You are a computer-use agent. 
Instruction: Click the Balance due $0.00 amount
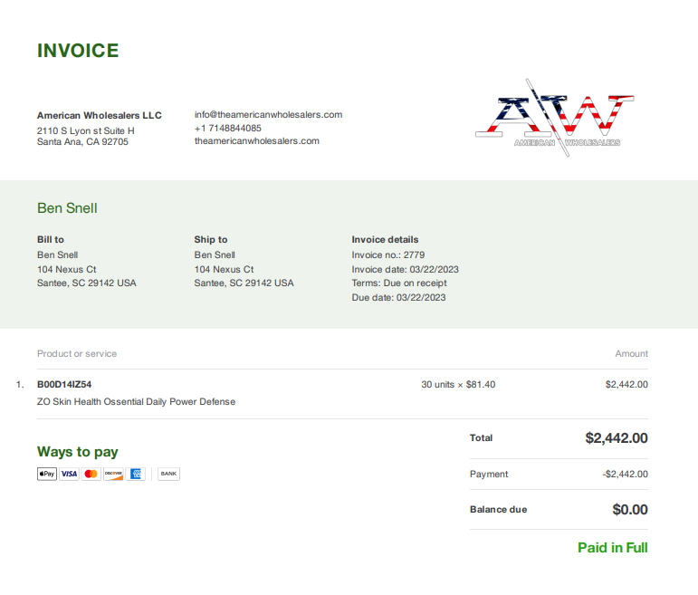point(630,510)
